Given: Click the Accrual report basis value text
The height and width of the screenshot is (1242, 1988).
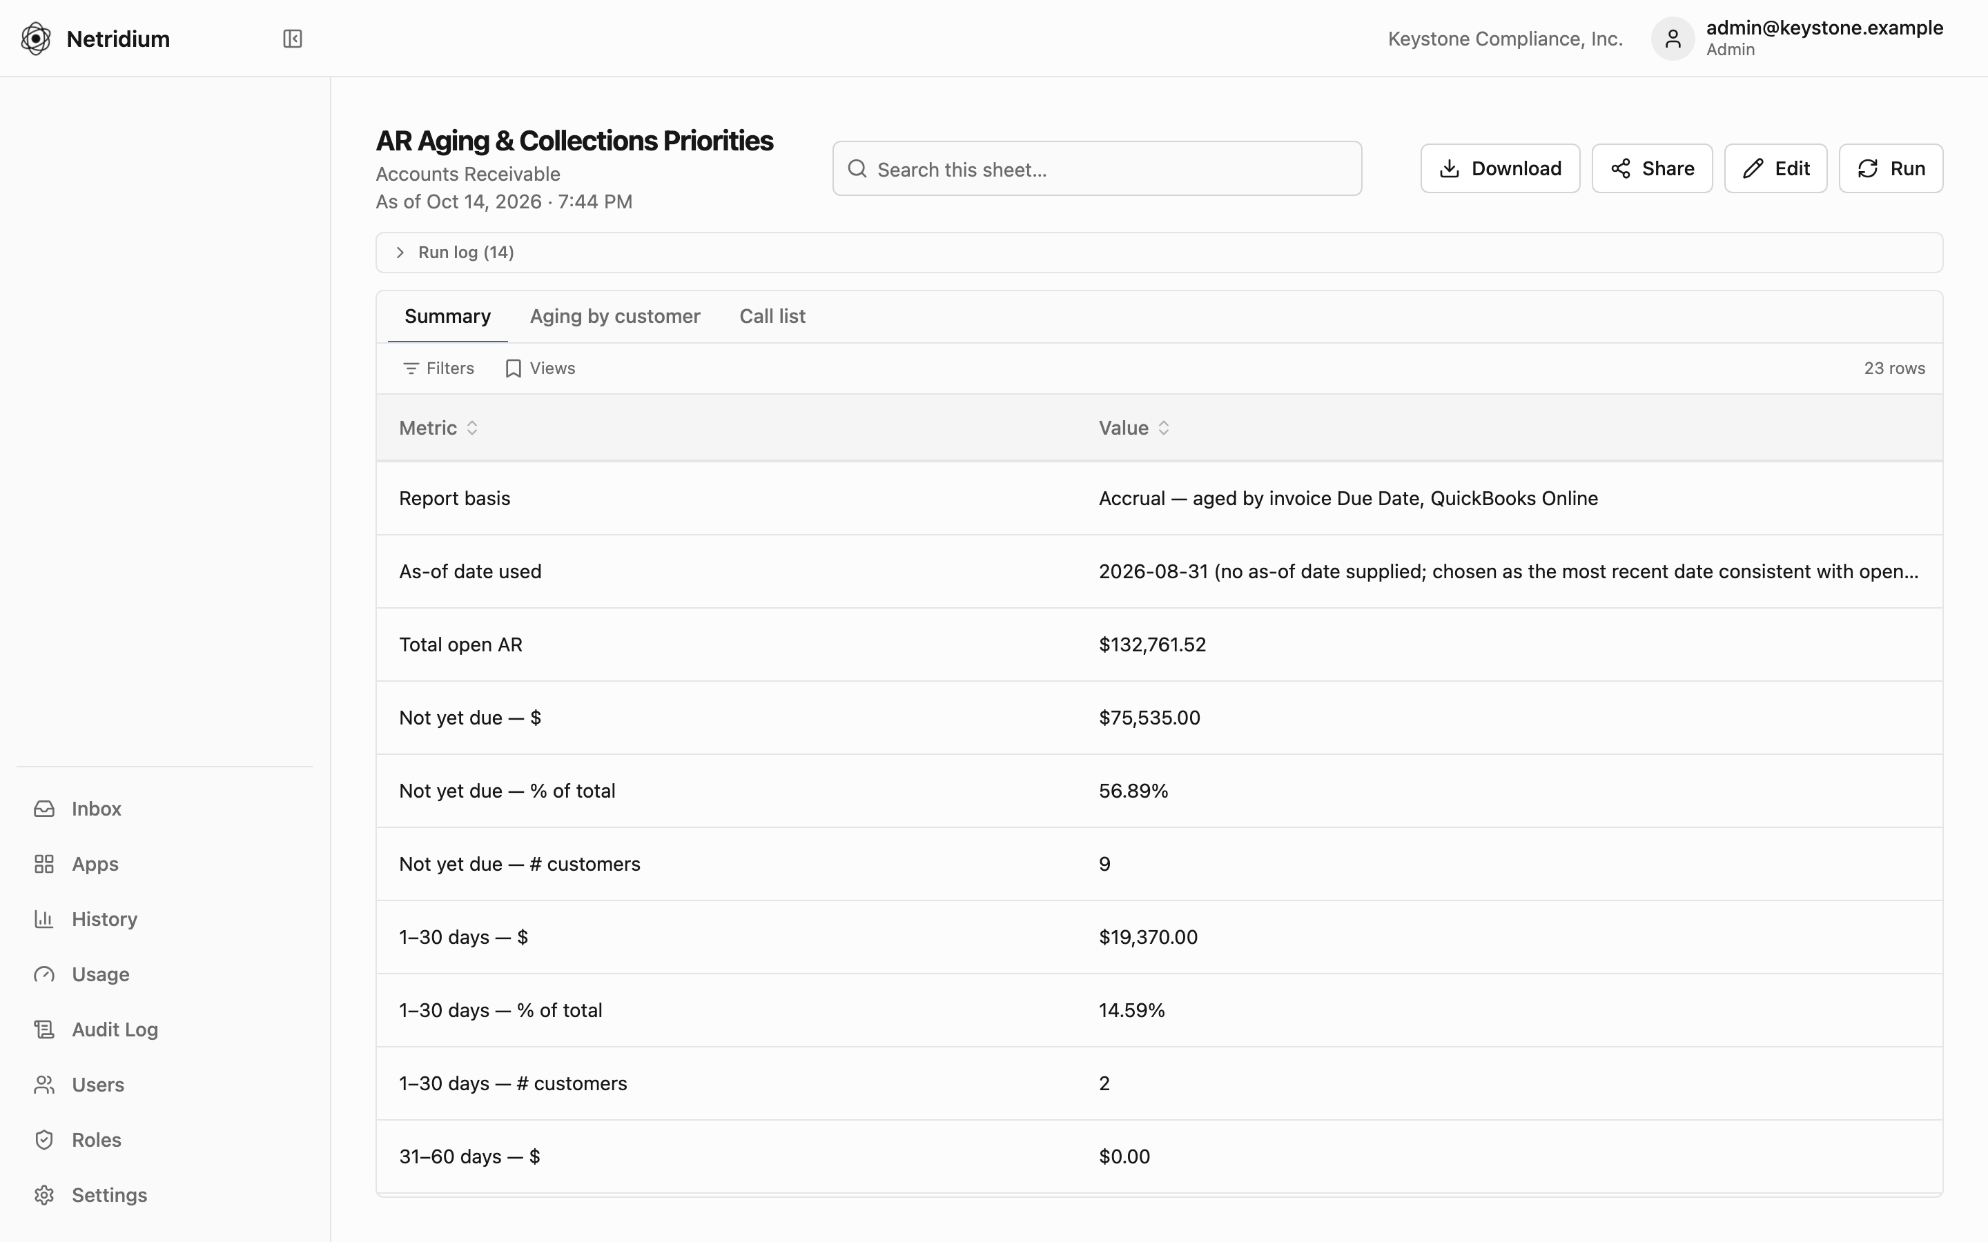Looking at the screenshot, I should [x=1348, y=499].
